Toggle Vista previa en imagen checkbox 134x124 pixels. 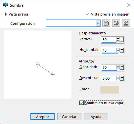click(x=88, y=14)
